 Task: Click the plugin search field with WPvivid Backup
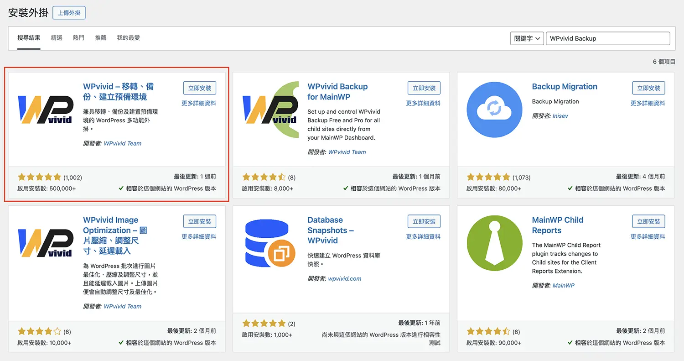[608, 38]
